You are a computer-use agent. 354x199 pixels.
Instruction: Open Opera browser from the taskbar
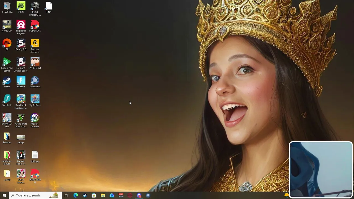(130, 195)
